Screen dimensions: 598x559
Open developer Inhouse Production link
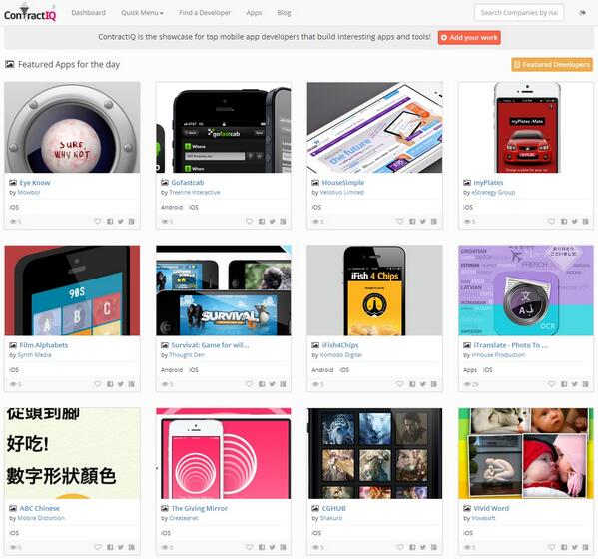click(x=498, y=355)
